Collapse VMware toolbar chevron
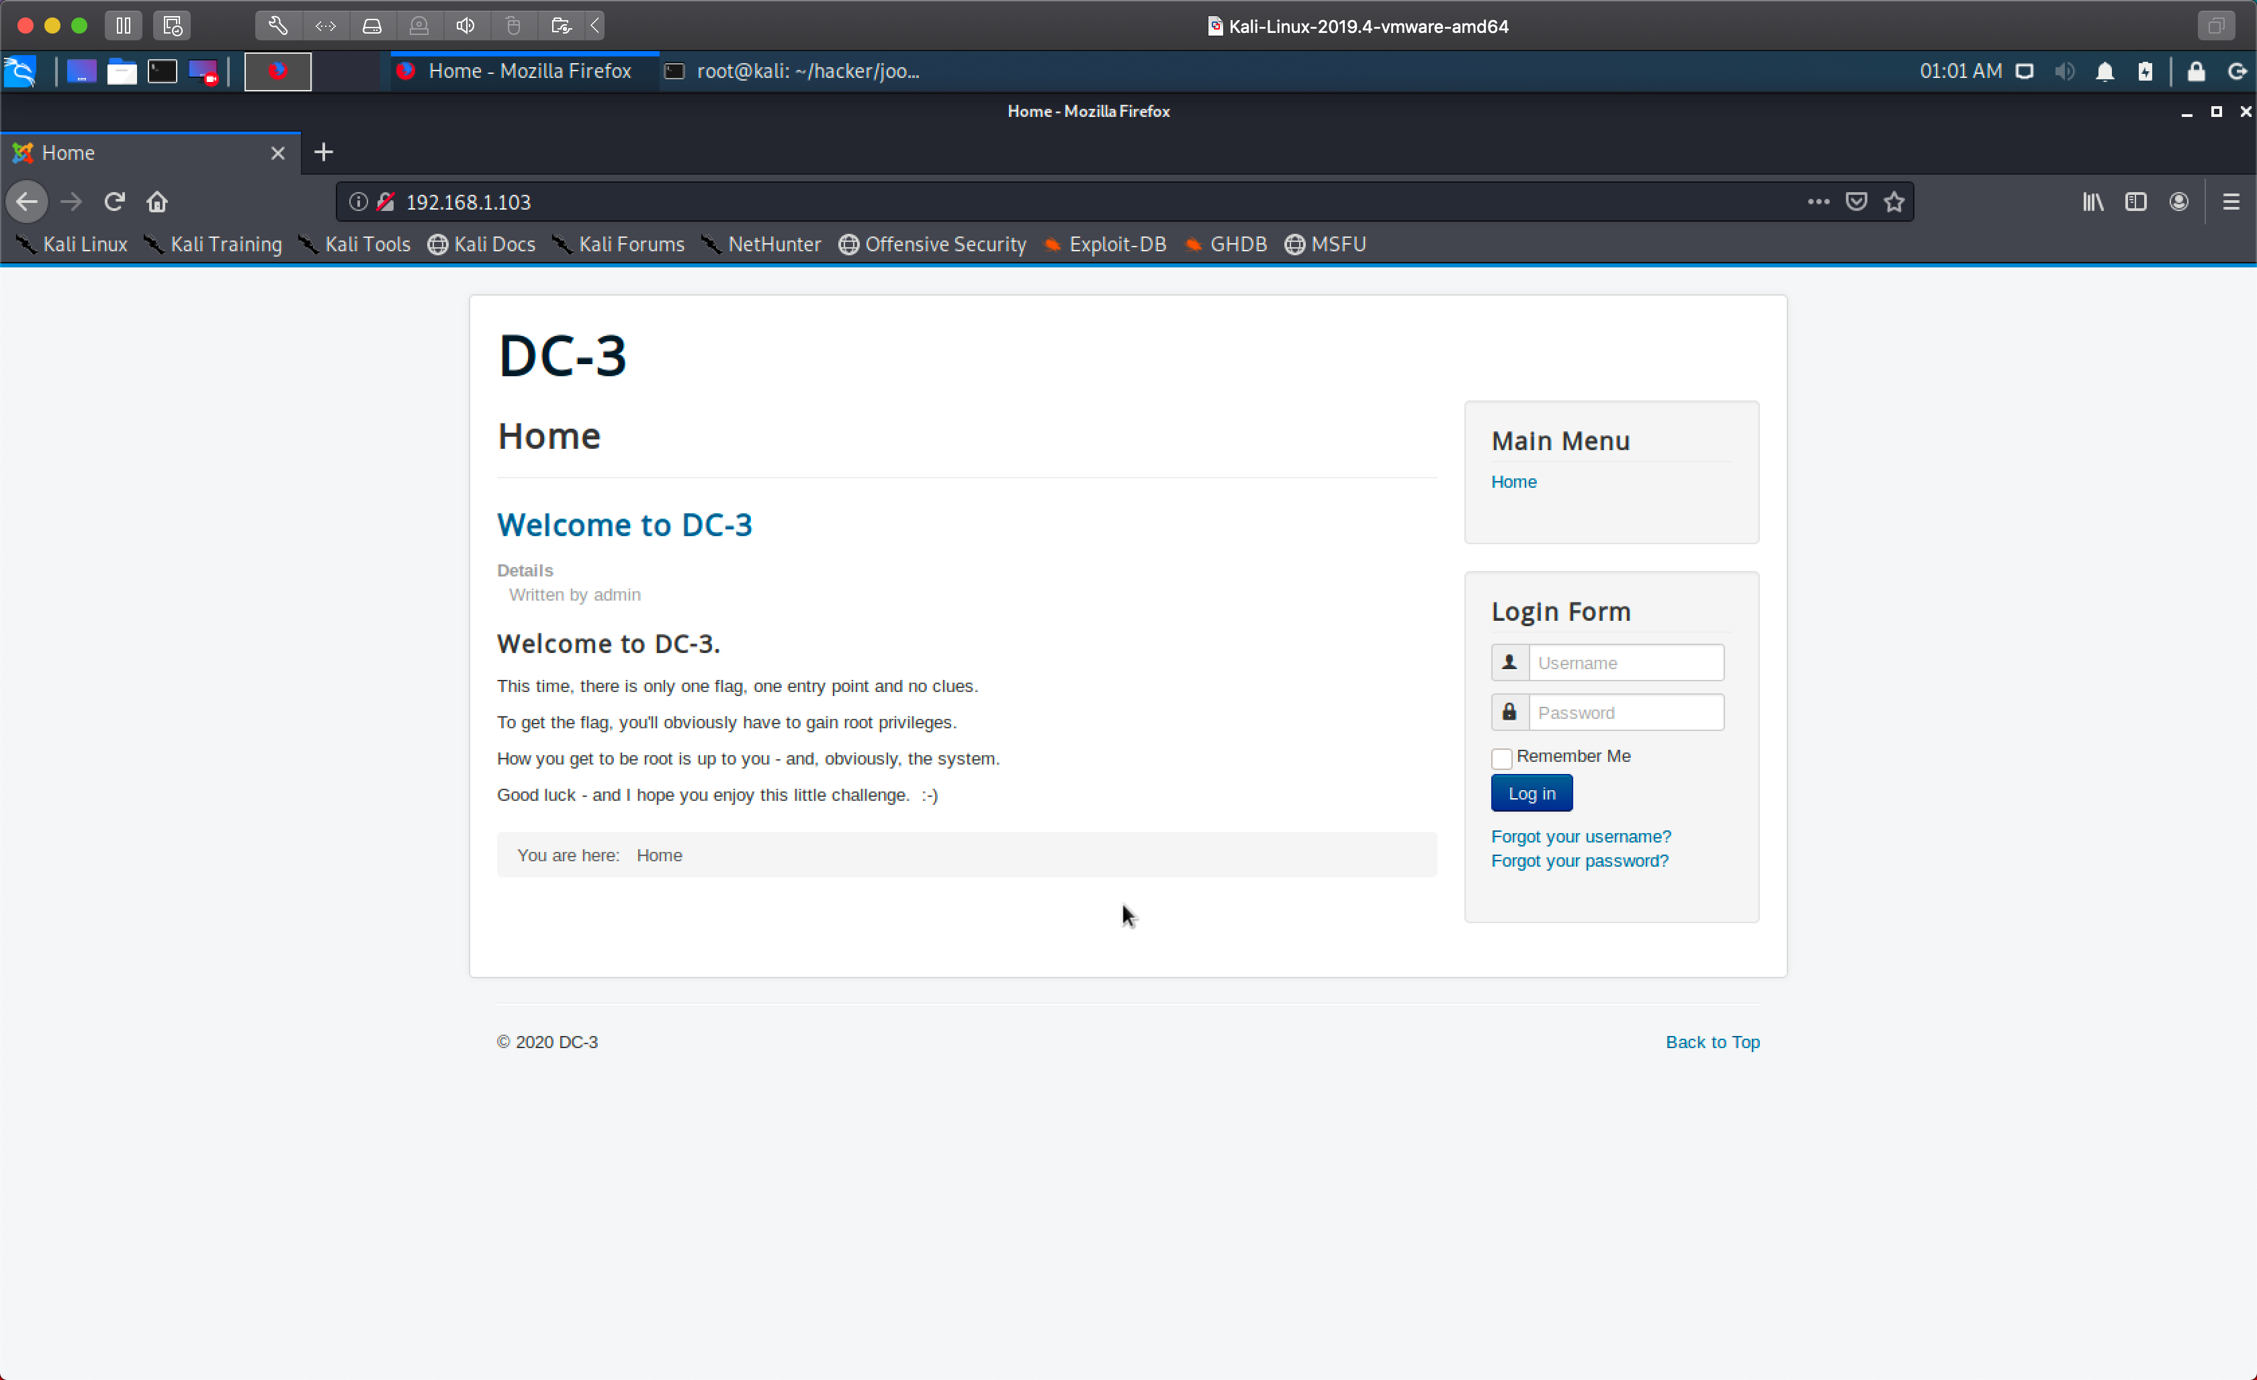Viewport: 2257px width, 1380px height. (x=595, y=26)
